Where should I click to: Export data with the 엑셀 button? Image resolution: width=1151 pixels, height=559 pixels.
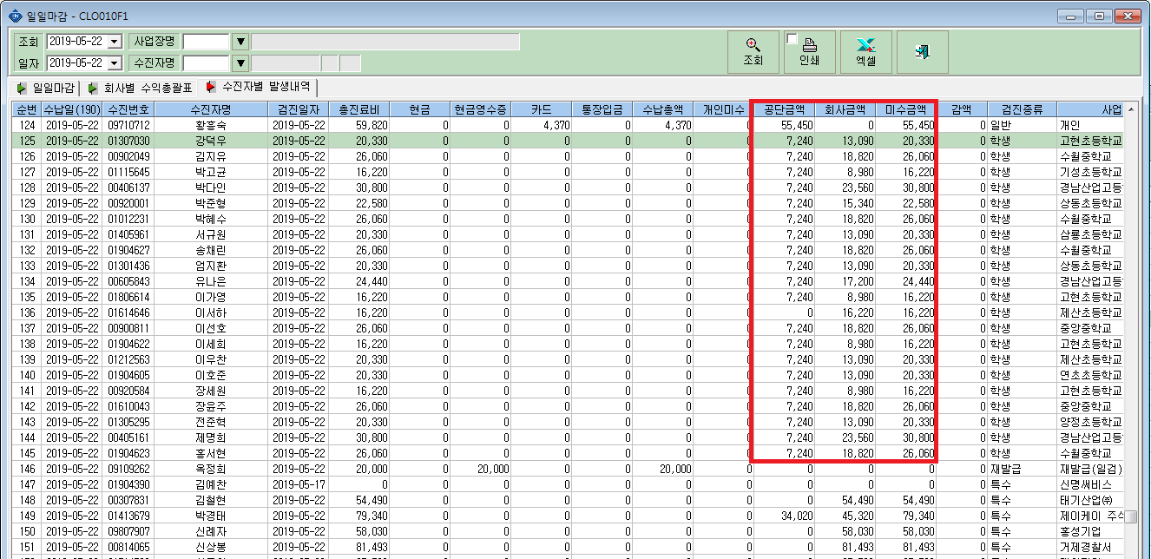865,52
